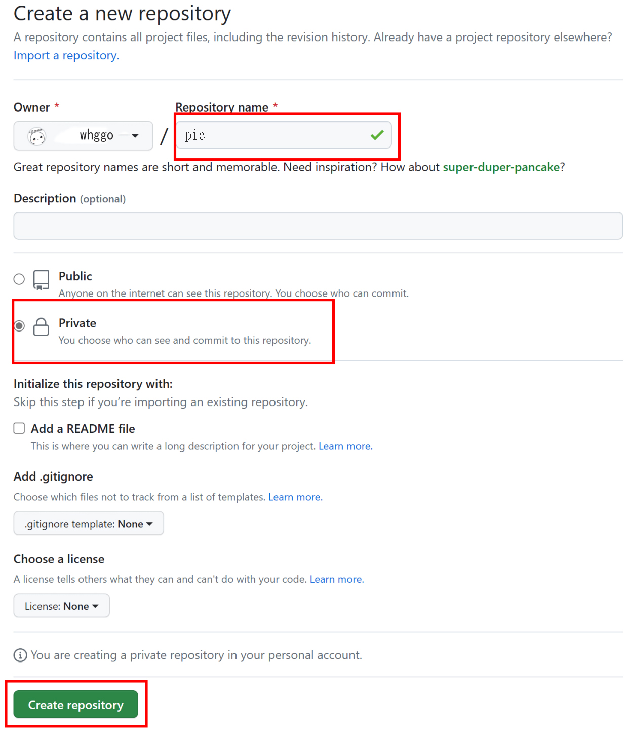
Task: Click the whggo owner avatar icon
Action: tap(36, 136)
